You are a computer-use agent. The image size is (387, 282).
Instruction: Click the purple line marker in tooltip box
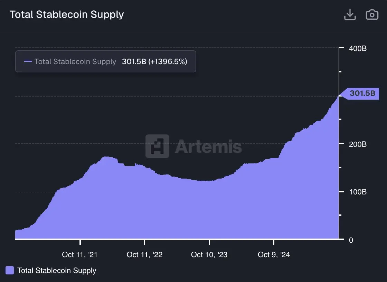(x=28, y=62)
